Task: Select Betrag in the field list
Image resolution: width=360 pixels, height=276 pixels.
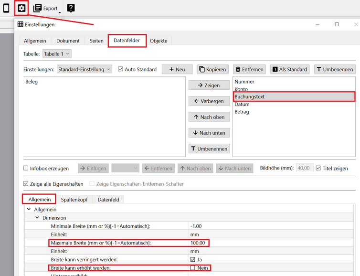Action: point(242,112)
